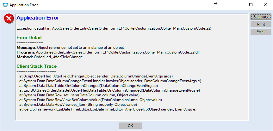Click the Method OrderHed_AfterFieldChange line
The image size is (273, 131).
(50, 57)
